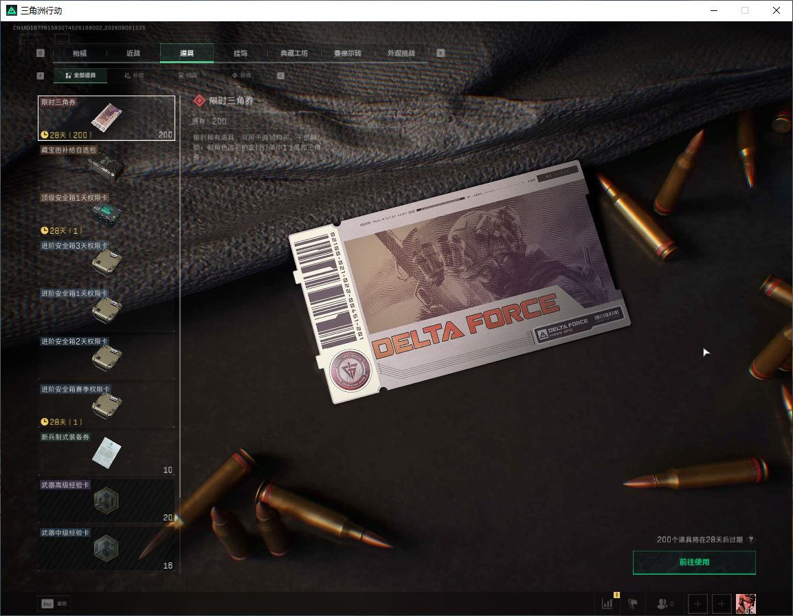Click the plus slot beside the player avatar

click(722, 604)
